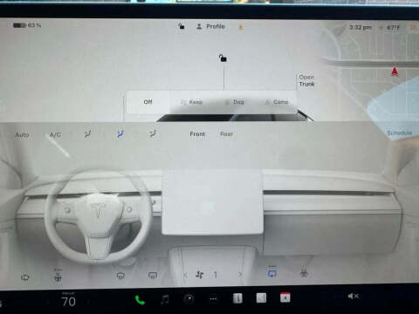
Task: Tap the 70 cabin temperature setting
Action: point(69,301)
